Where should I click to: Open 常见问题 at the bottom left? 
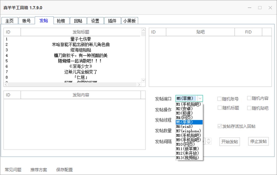14,170
